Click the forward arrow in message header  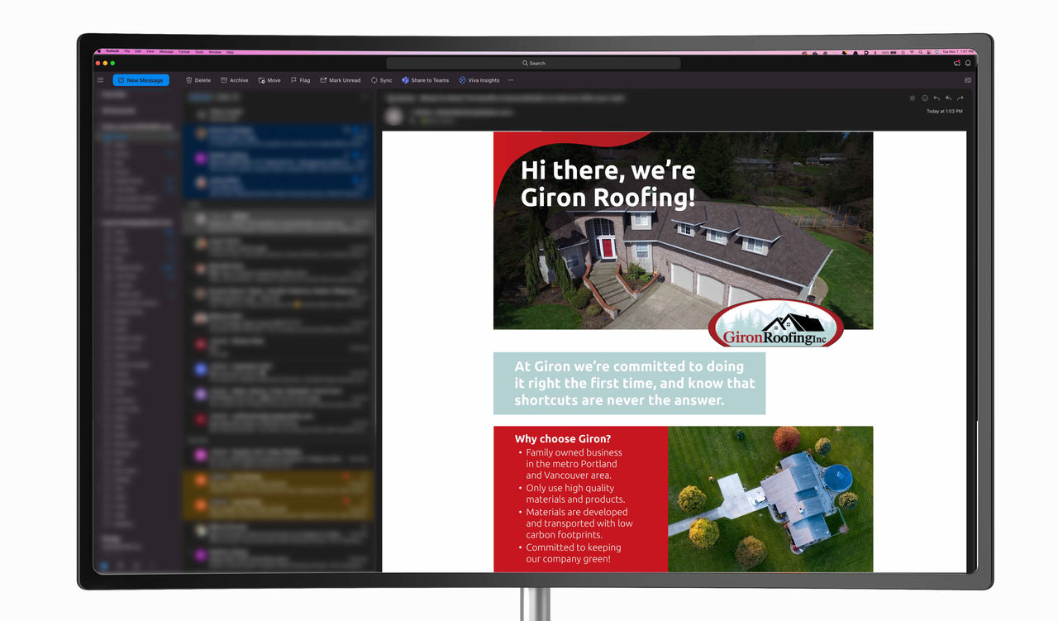pos(960,98)
